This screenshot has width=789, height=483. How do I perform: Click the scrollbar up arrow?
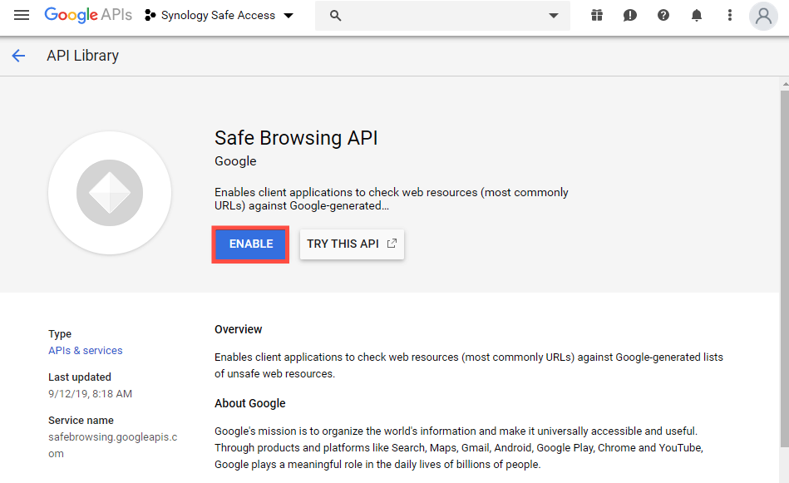click(785, 84)
